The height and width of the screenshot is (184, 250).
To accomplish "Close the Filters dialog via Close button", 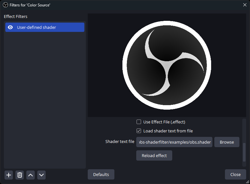I will click(235, 174).
